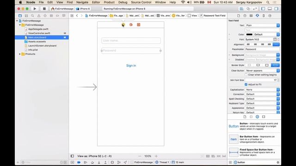Click the Sign in button on canvas
The width and height of the screenshot is (296, 166).
click(131, 65)
